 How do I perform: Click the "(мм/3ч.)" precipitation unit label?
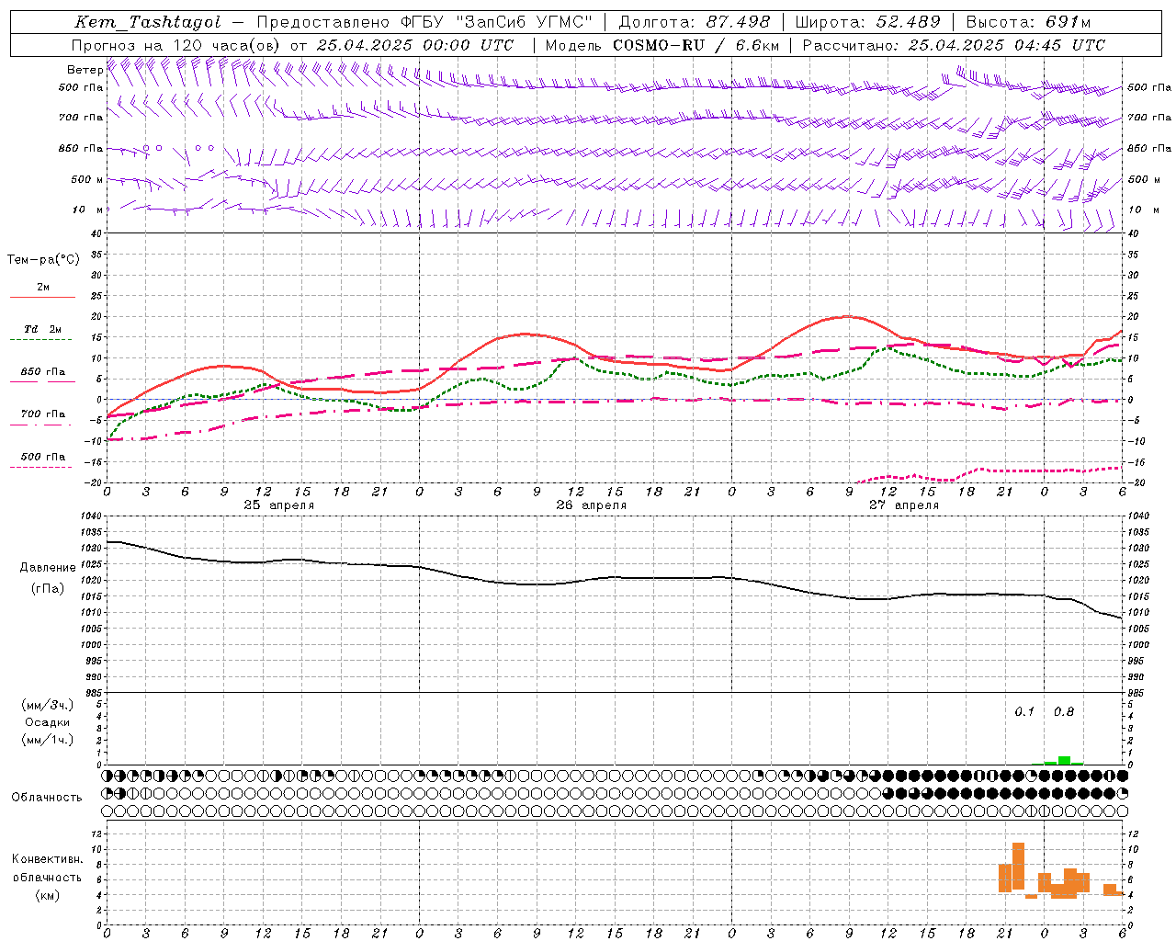pos(47,705)
